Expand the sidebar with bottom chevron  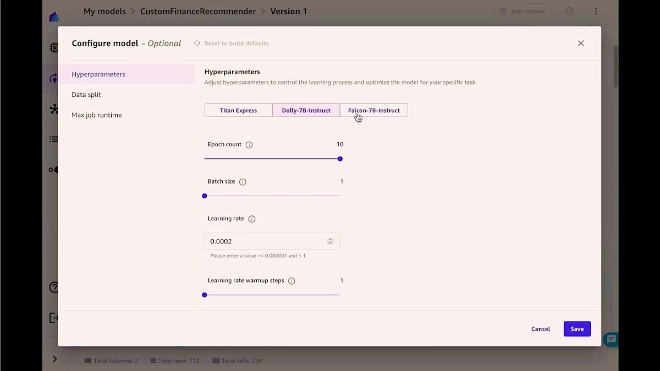tap(54, 359)
